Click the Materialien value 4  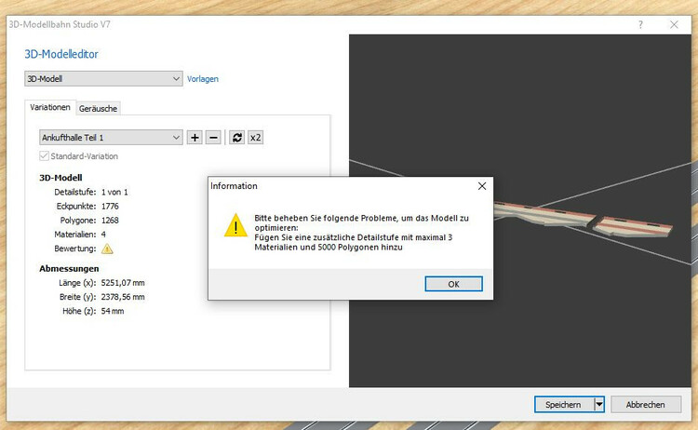point(103,235)
